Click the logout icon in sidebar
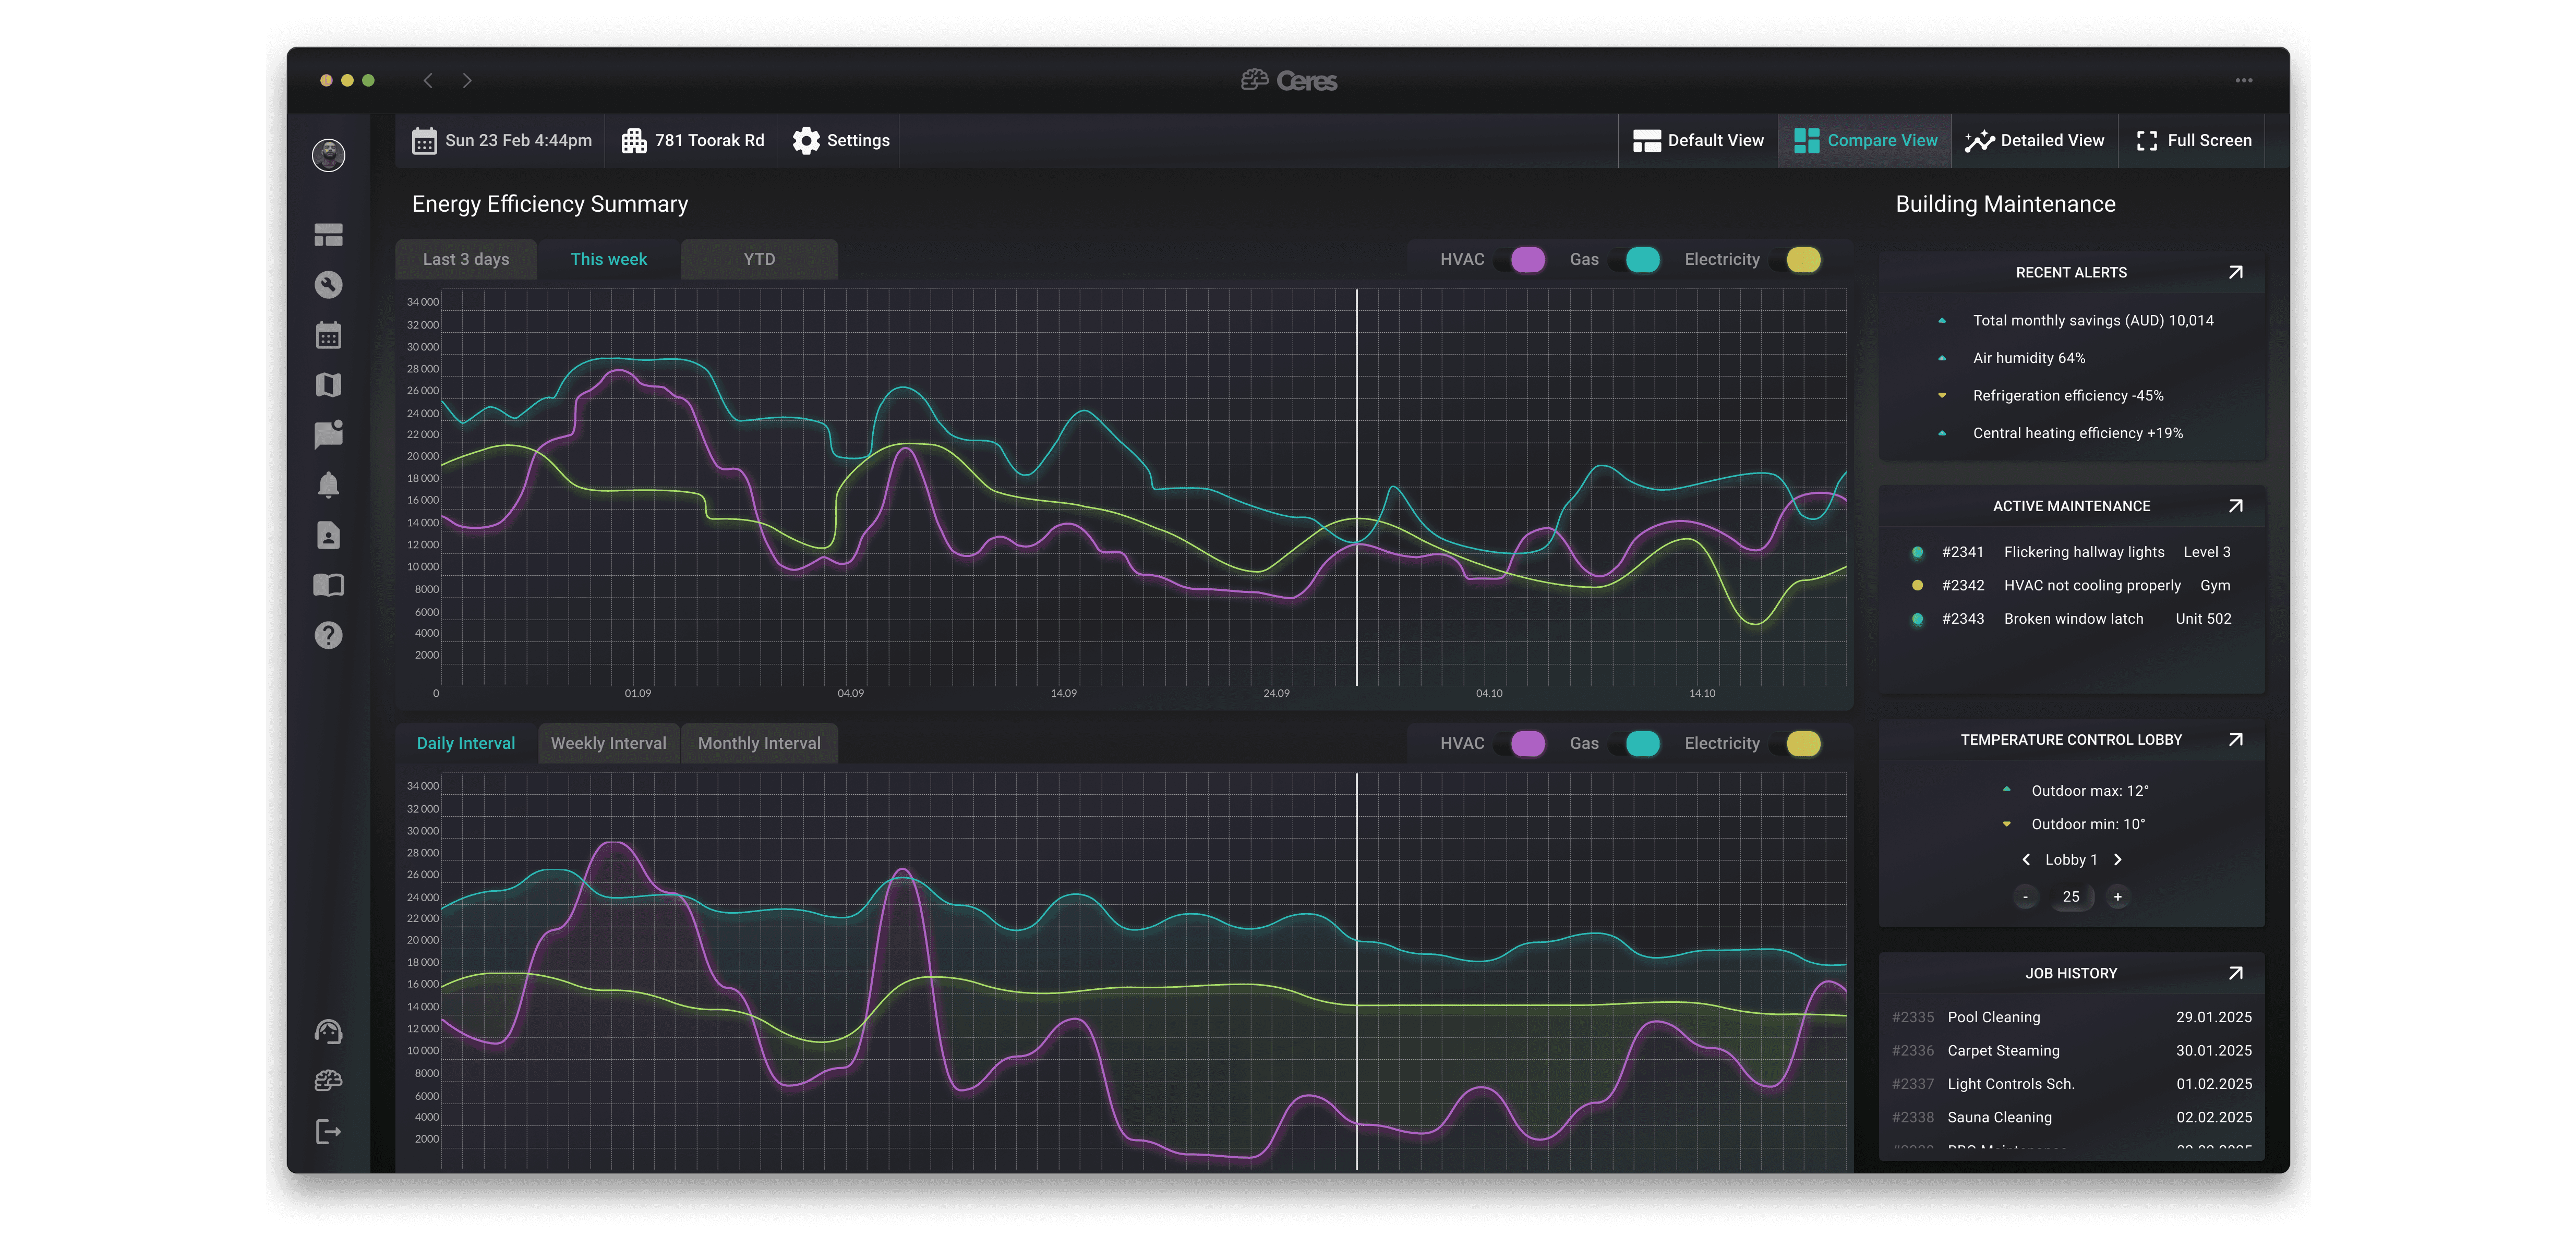 (x=328, y=1131)
